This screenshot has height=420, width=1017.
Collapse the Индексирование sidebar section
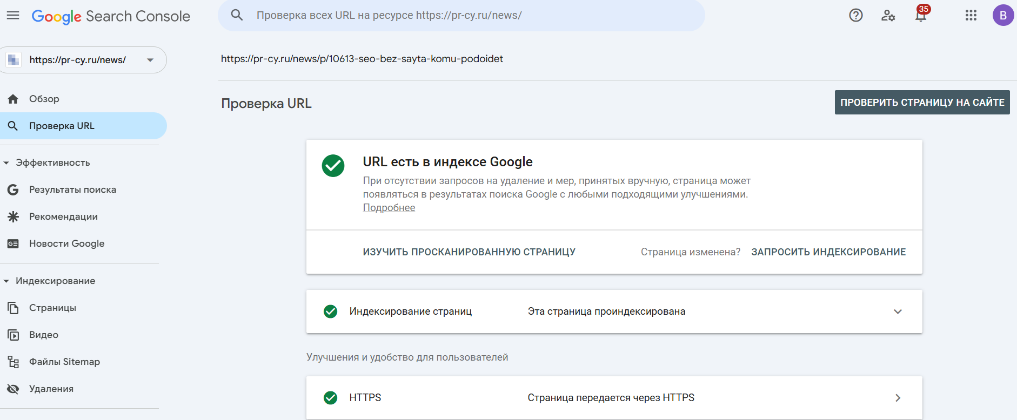coord(6,281)
